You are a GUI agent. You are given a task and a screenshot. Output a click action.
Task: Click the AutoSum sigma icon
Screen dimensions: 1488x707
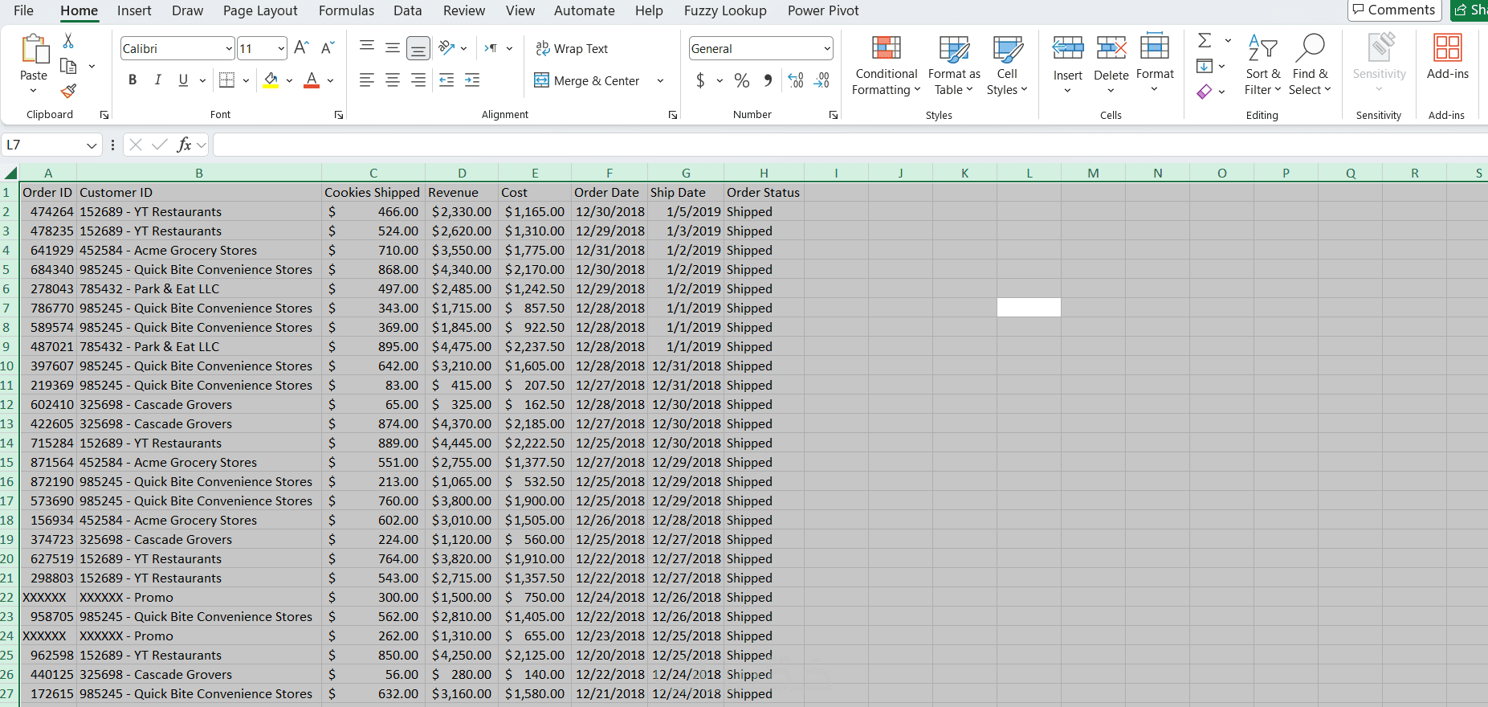click(x=1205, y=40)
